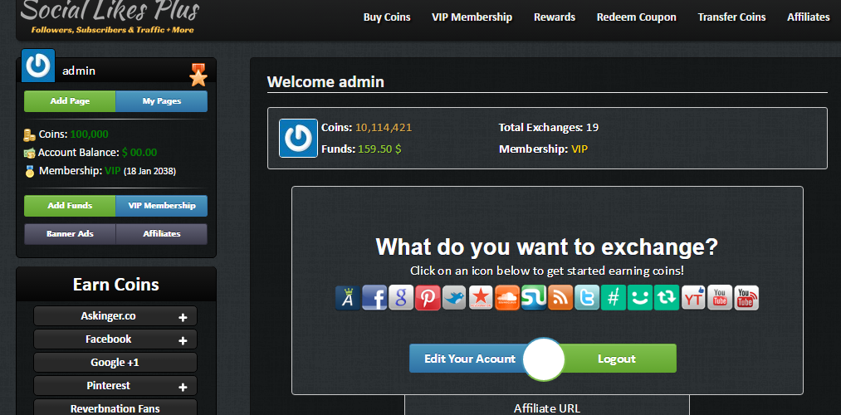Click the StumbleUpon icon
The height and width of the screenshot is (415, 841).
tap(534, 298)
